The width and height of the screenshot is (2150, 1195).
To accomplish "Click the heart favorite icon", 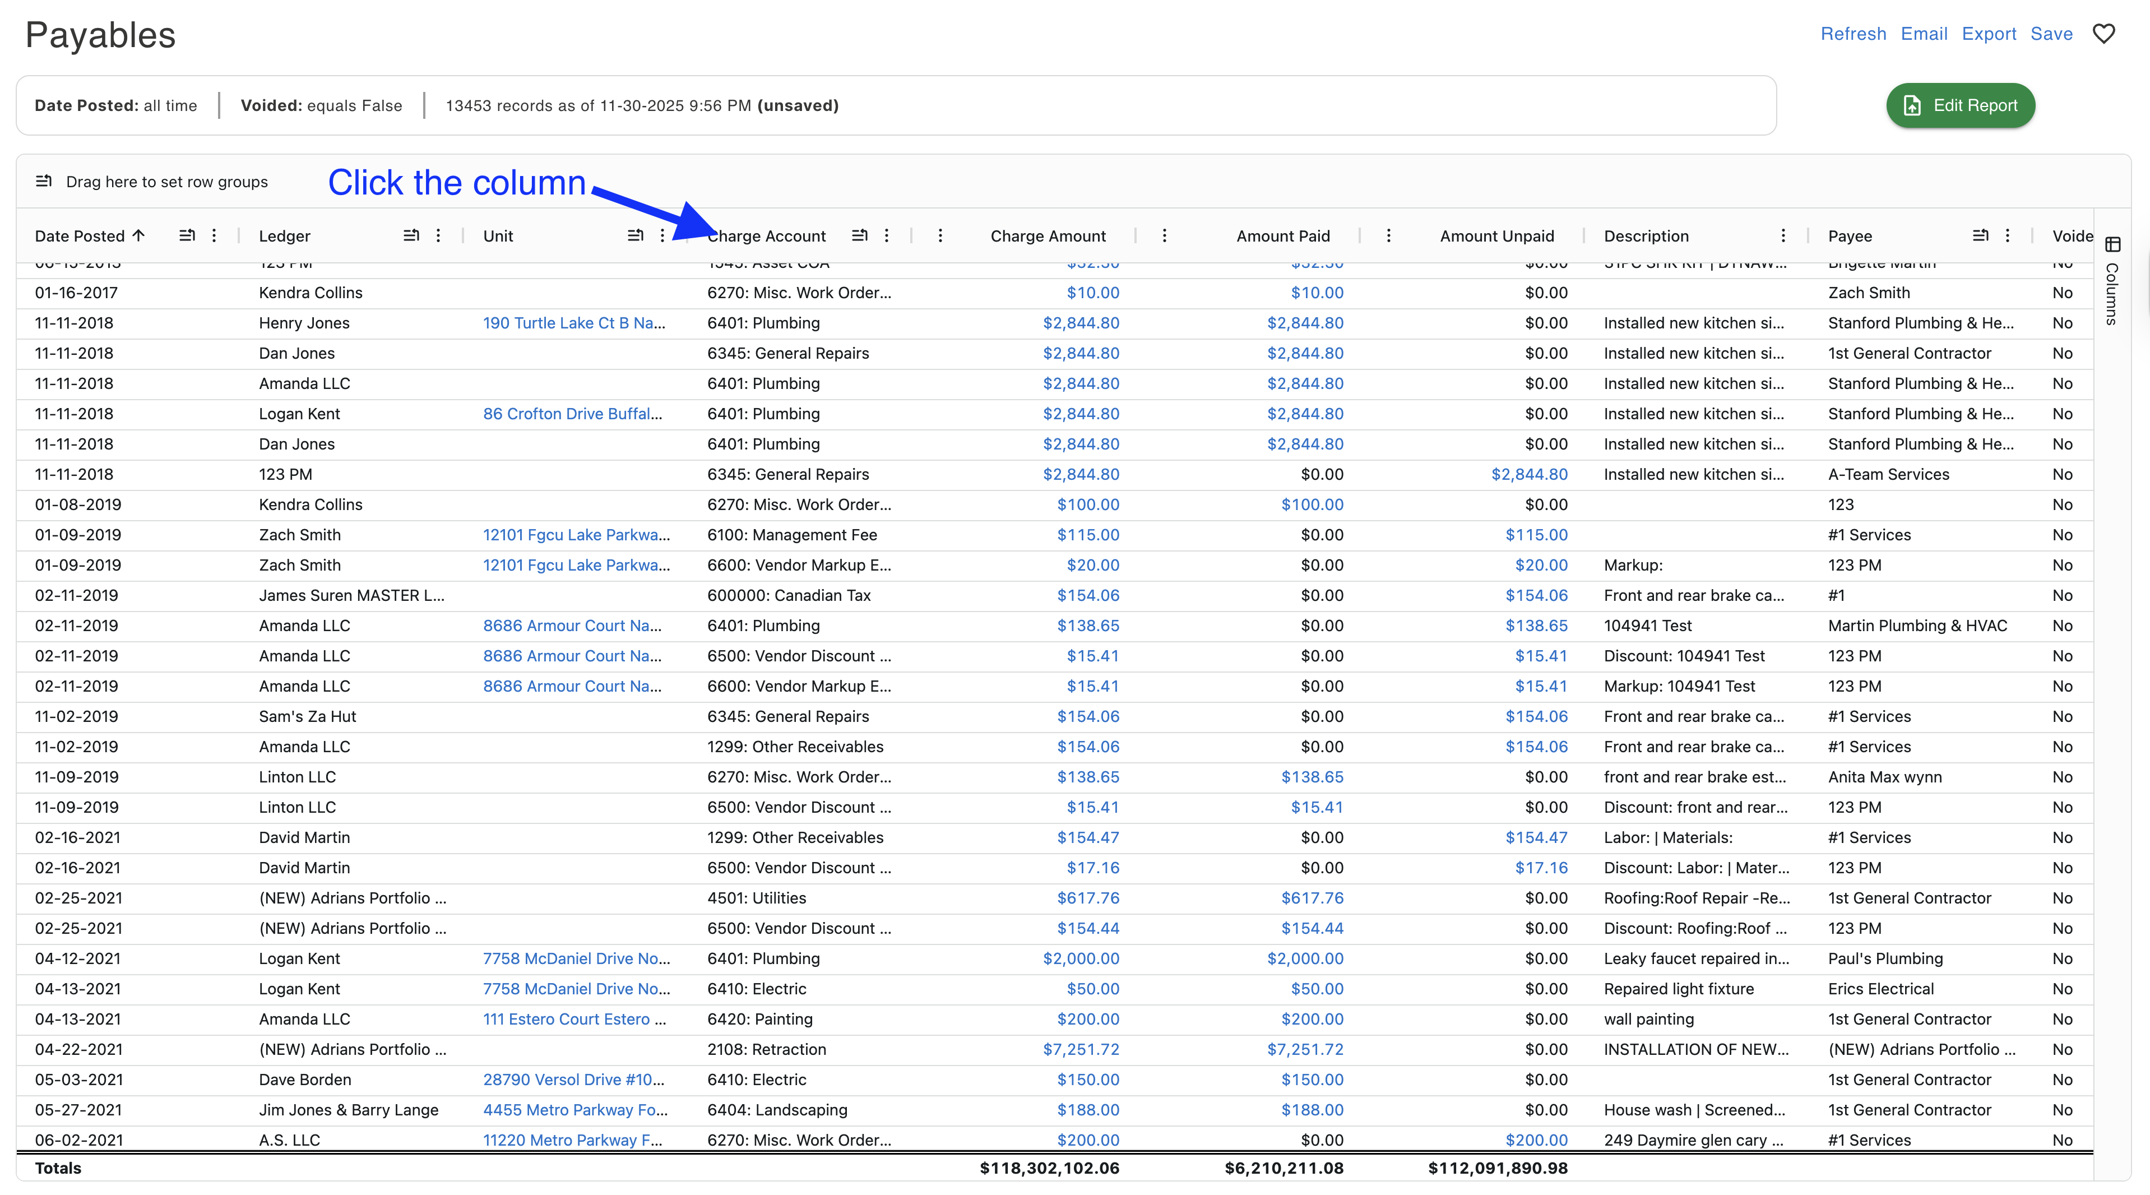I will 2103,34.
